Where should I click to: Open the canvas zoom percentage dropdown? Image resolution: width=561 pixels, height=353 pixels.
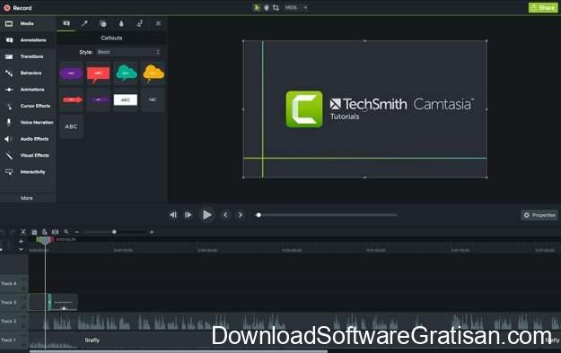(296, 7)
